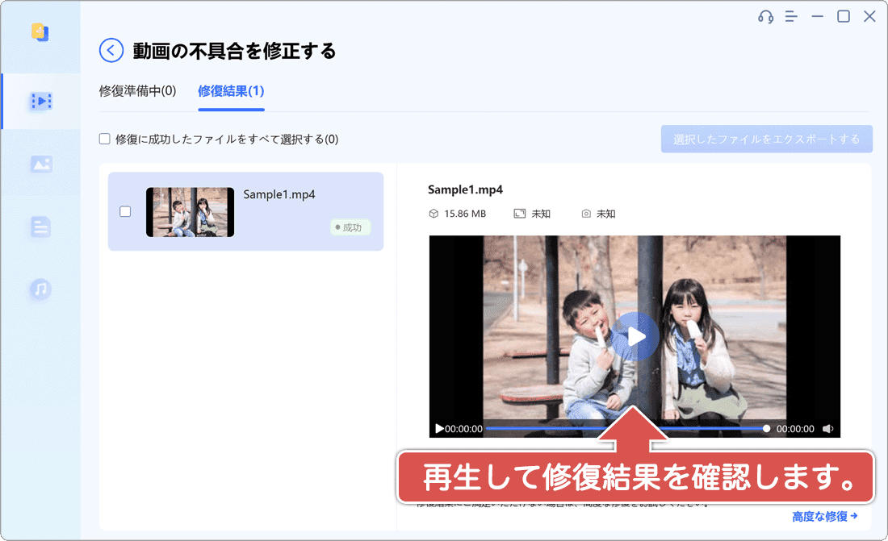This screenshot has height=541, width=888.
Task: Select the audio repair sidebar icon
Action: (40, 289)
